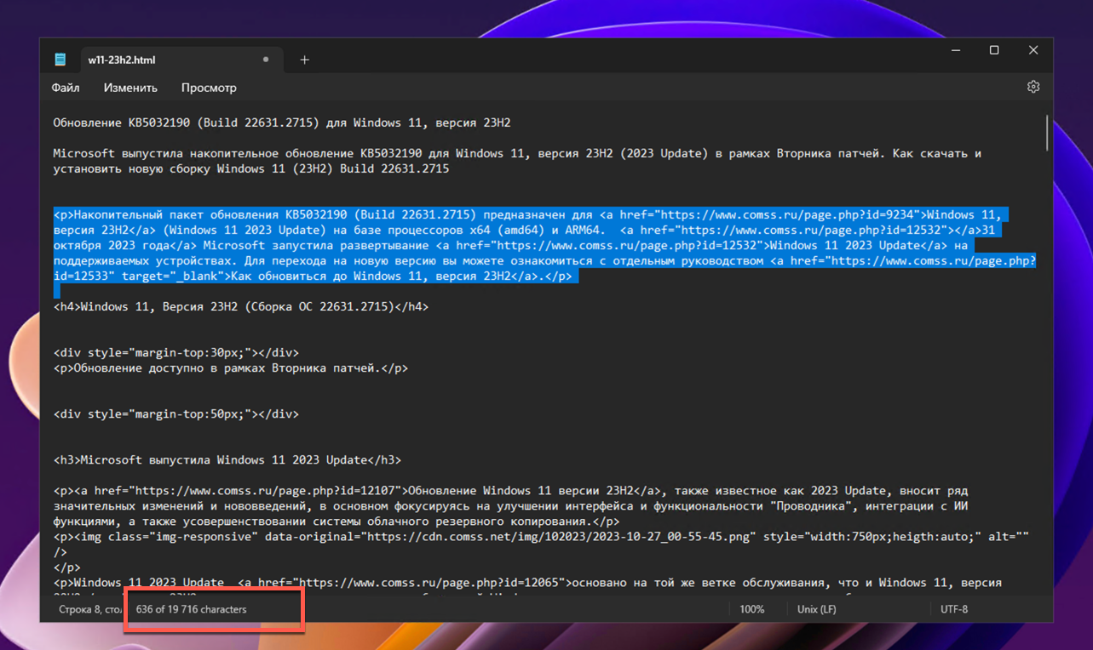Open Notepad settings with the gear icon
The image size is (1093, 650).
(x=1033, y=87)
